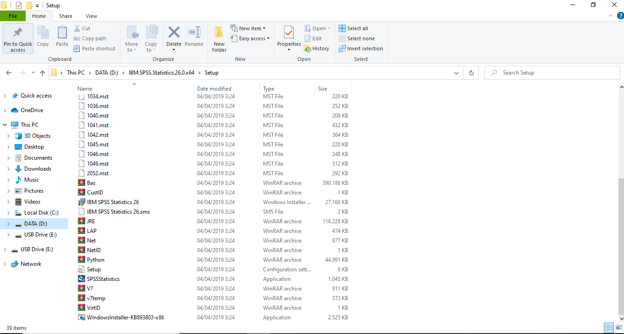This screenshot has height=334, width=624.
Task: Expand Local Disk (C:) tree node
Action: pos(9,213)
